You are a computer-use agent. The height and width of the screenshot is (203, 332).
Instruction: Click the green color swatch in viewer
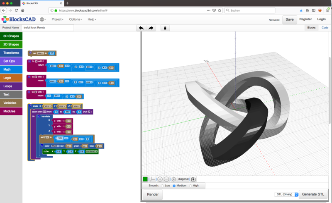click(x=145, y=179)
